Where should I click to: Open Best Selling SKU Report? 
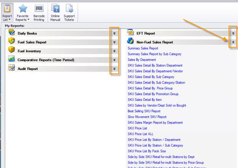[144, 111]
